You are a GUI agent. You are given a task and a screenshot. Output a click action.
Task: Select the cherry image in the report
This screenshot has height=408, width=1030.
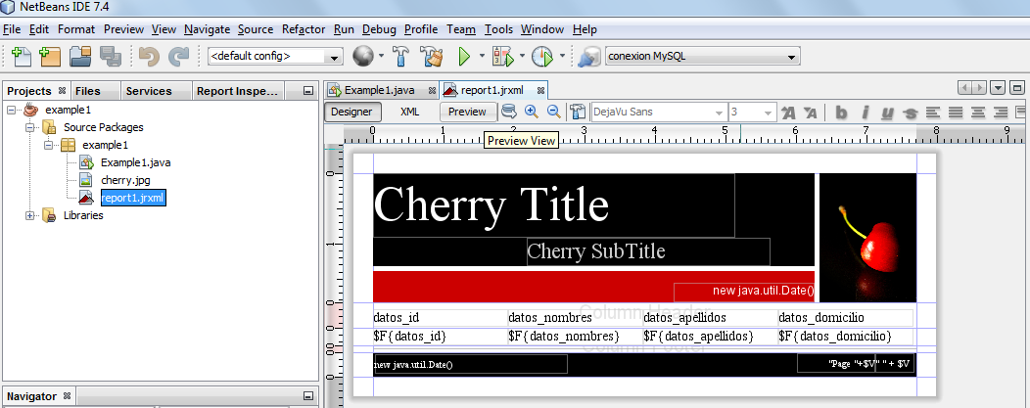click(867, 238)
